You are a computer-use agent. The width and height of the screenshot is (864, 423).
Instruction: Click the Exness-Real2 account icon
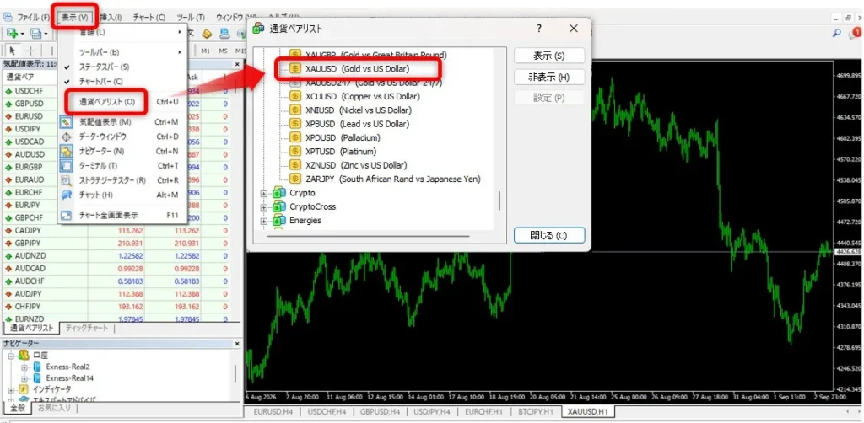point(37,367)
